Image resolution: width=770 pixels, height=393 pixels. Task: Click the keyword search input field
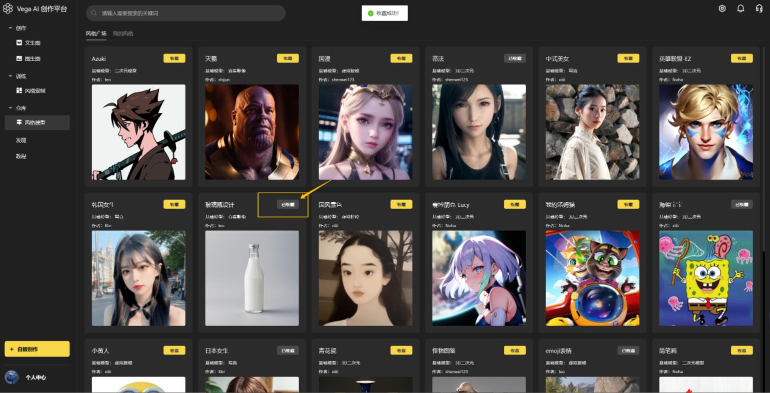point(186,13)
